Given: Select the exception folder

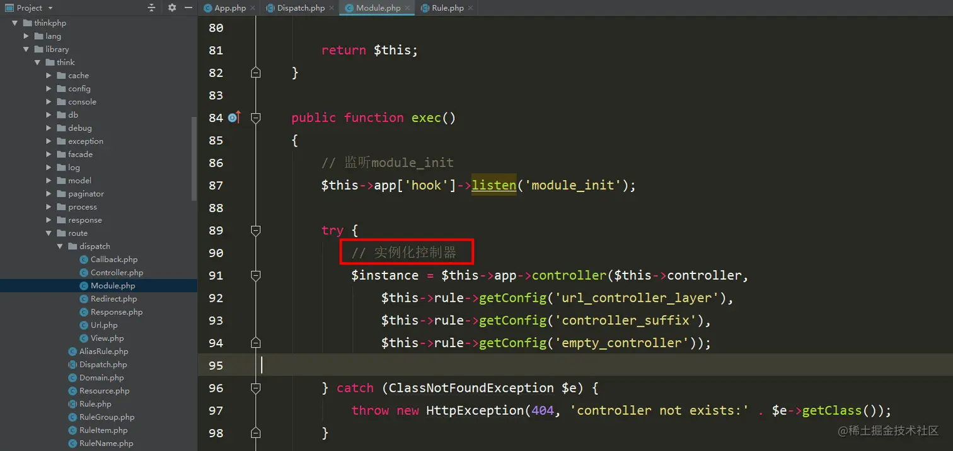Looking at the screenshot, I should pos(79,141).
